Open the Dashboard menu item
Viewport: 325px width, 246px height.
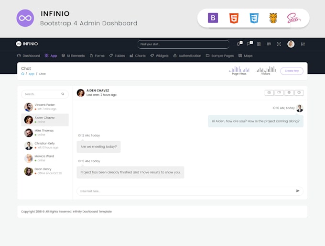(x=29, y=56)
